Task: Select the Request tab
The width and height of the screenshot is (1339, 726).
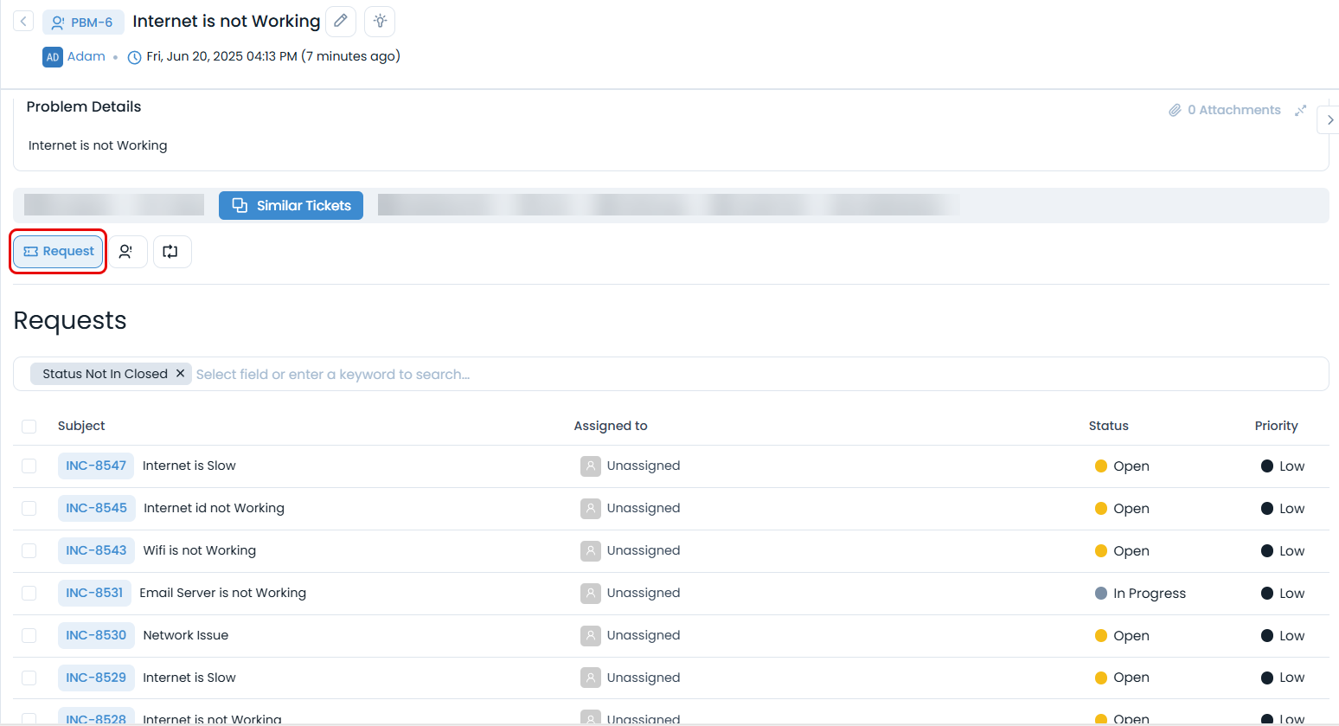Action: click(58, 252)
